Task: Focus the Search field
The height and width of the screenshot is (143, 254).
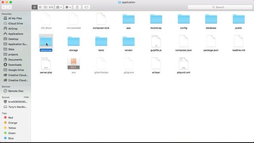Action: point(220,7)
